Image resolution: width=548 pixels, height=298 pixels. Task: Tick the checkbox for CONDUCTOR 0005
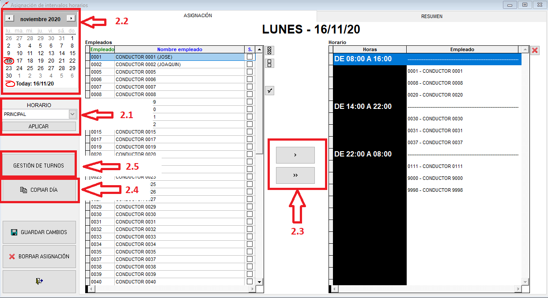pos(250,72)
